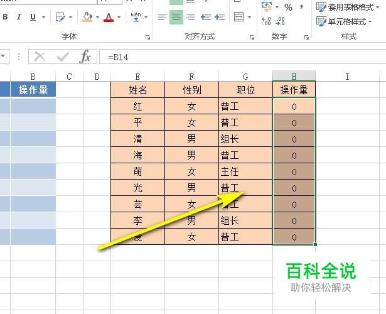This screenshot has height=314, width=386.
Task: Select column I header
Action: pyautogui.click(x=347, y=77)
